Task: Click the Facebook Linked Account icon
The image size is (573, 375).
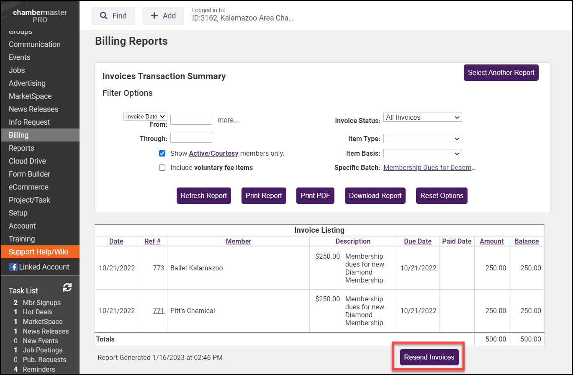Action: 14,267
